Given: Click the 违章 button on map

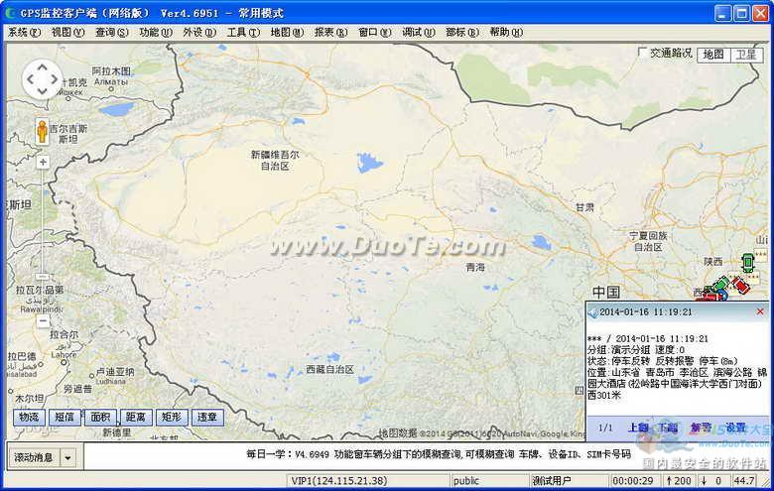Looking at the screenshot, I should click(x=206, y=418).
